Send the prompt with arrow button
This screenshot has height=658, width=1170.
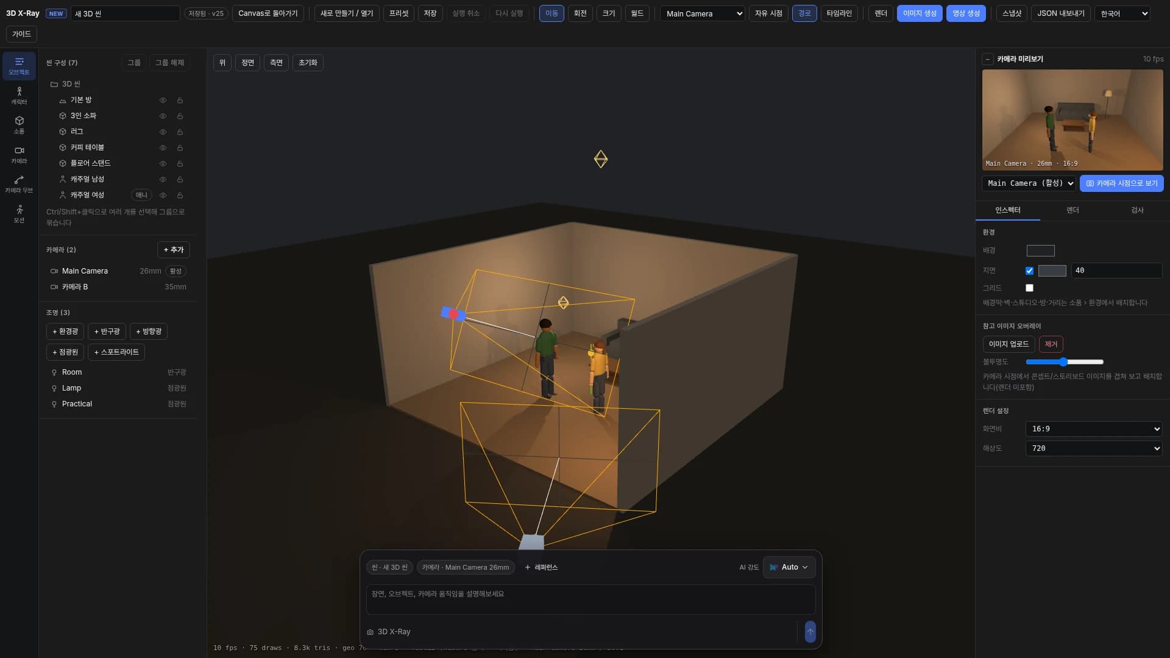(810, 632)
